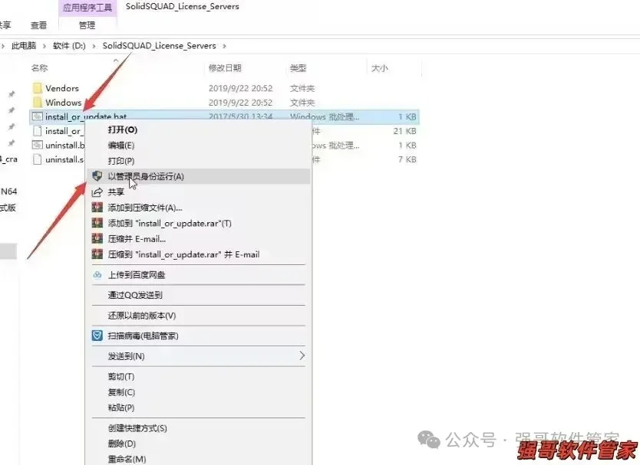
Task: Click the share icon beside 共享
Action: coord(97,192)
